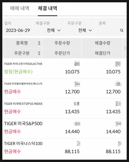Click the 주문수량 column header
Image resolution: width=129 pixels, height=162 pixels.
(62, 43)
